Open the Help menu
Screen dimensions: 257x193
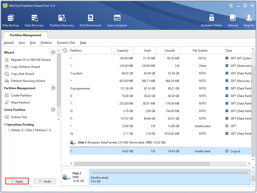(83, 43)
